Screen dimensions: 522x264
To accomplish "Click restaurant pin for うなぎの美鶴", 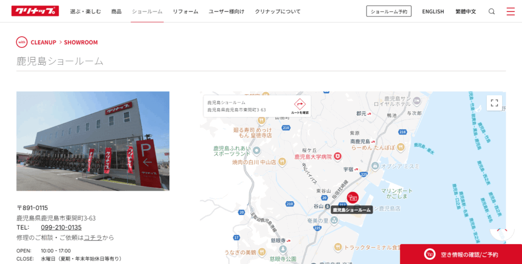I will (262, 252).
